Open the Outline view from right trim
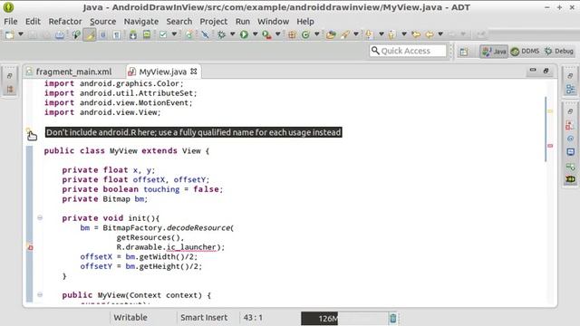The height and width of the screenshot is (326, 580). (570, 89)
